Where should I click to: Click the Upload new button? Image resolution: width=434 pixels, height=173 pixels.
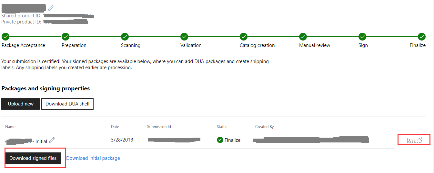coord(21,104)
